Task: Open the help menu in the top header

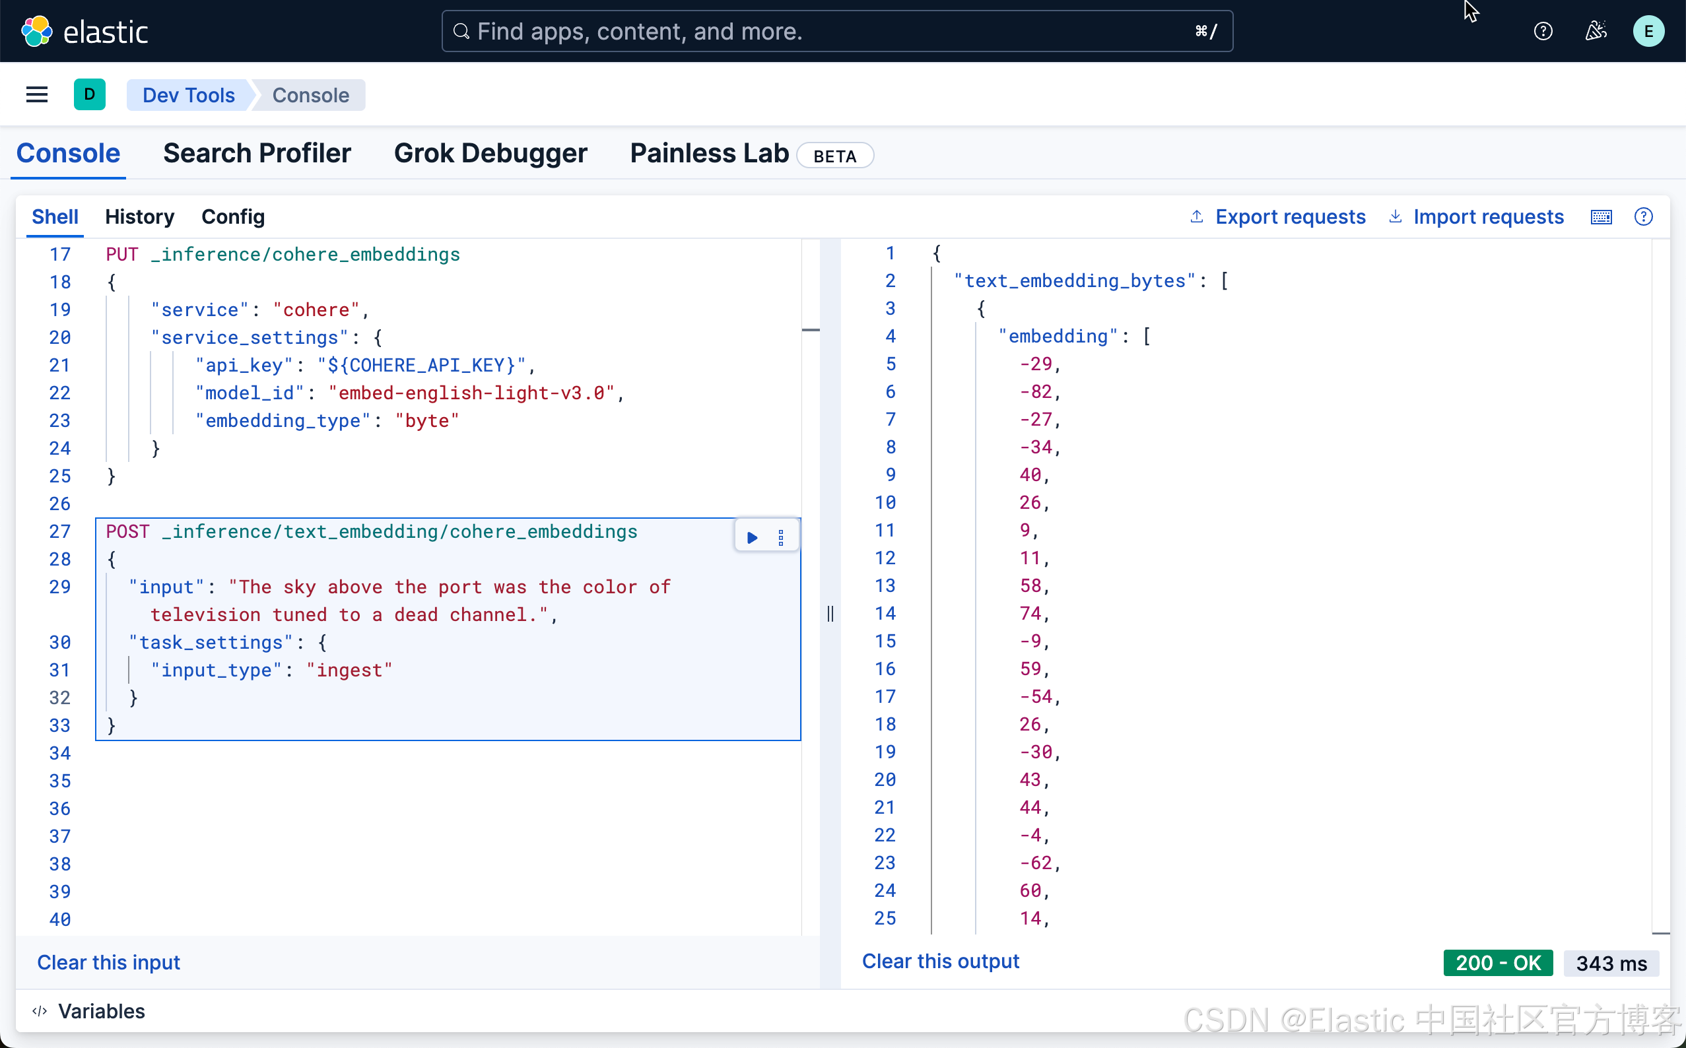Action: coord(1543,31)
